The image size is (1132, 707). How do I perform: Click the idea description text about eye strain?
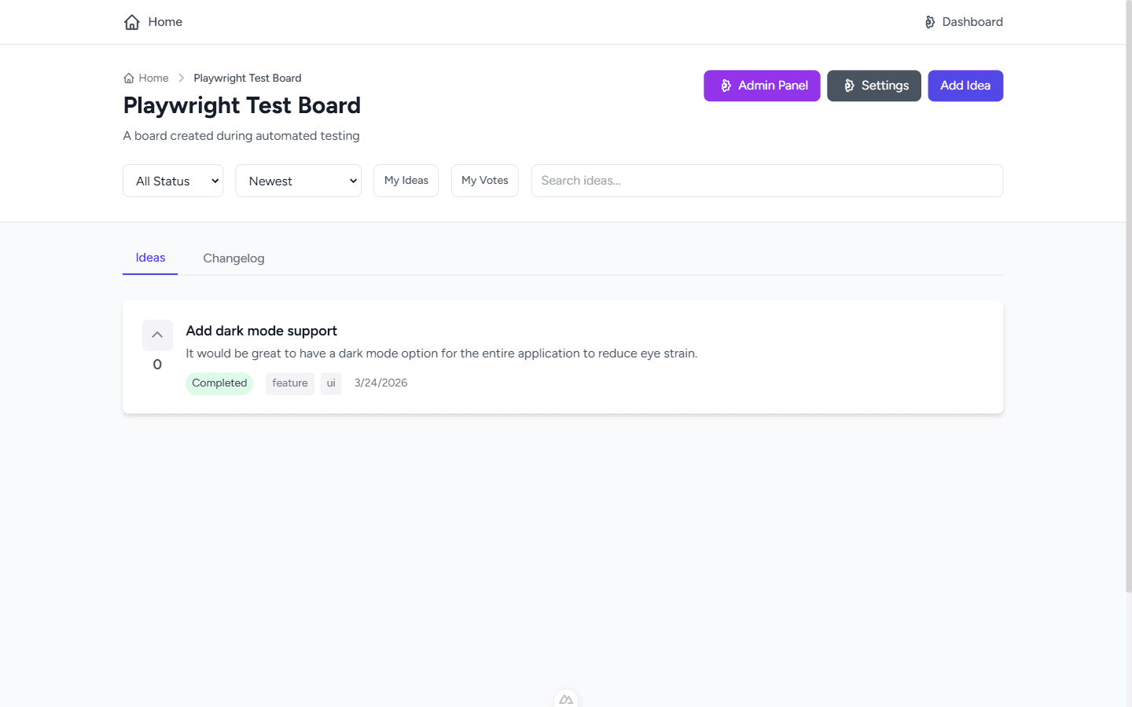[441, 353]
